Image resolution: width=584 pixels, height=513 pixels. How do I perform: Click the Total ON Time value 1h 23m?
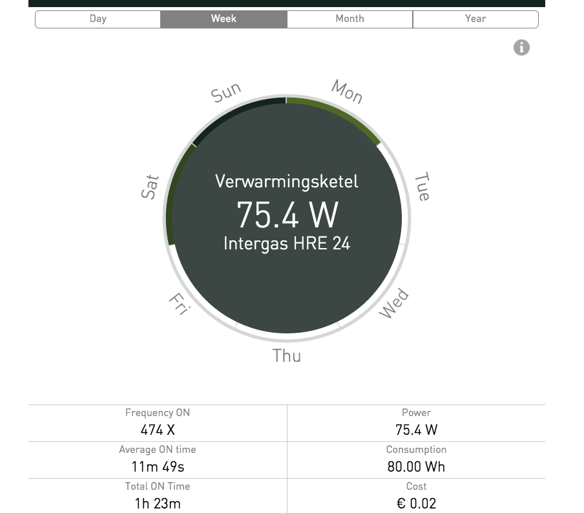tap(158, 504)
